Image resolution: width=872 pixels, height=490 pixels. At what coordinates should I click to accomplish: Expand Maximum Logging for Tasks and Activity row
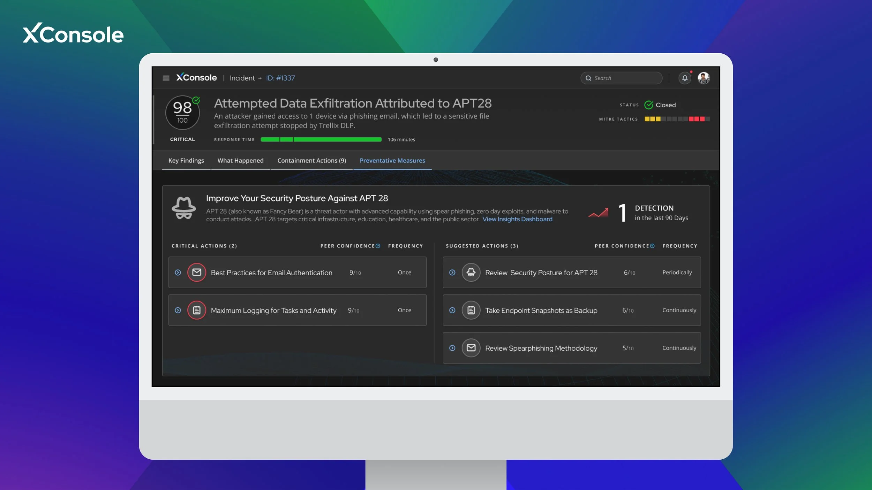pyautogui.click(x=178, y=310)
